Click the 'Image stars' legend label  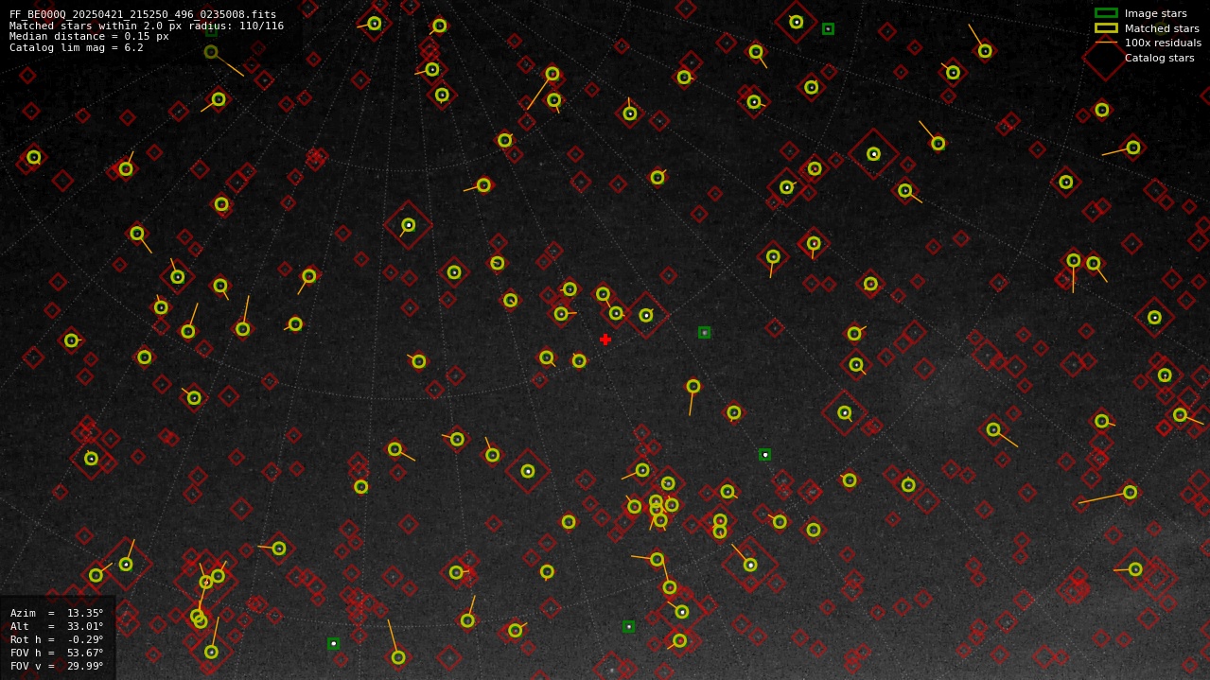[1155, 14]
